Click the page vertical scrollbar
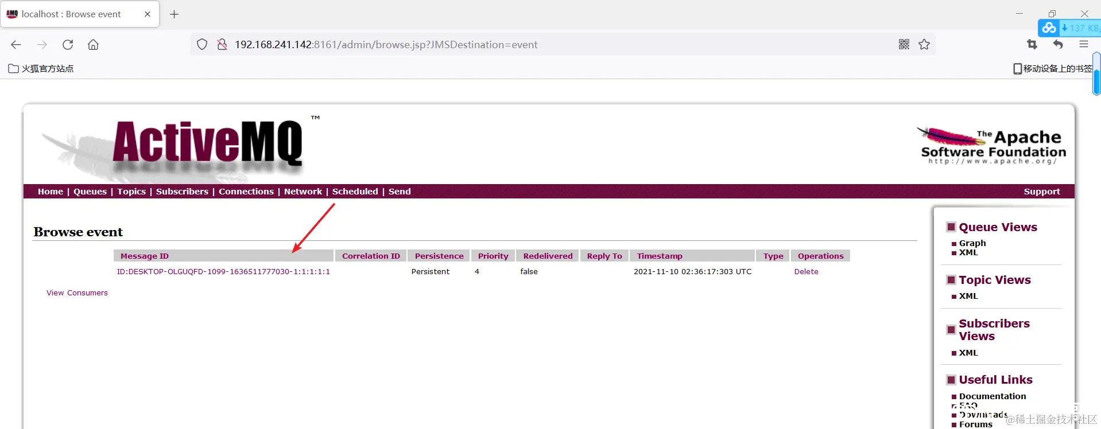 pyautogui.click(x=1096, y=73)
